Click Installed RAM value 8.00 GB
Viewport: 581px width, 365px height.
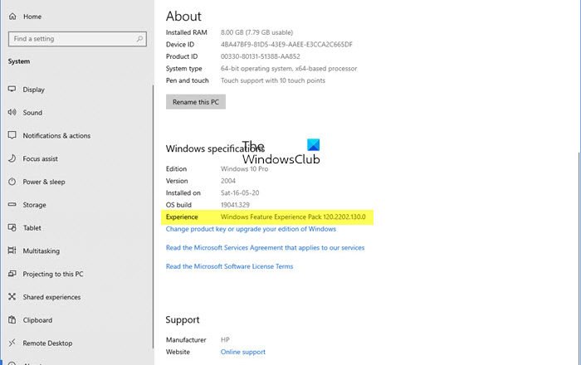coord(256,32)
